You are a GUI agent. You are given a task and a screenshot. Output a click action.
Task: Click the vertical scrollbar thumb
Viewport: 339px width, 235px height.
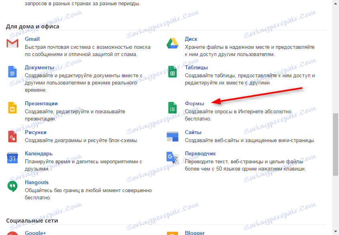[335, 144]
